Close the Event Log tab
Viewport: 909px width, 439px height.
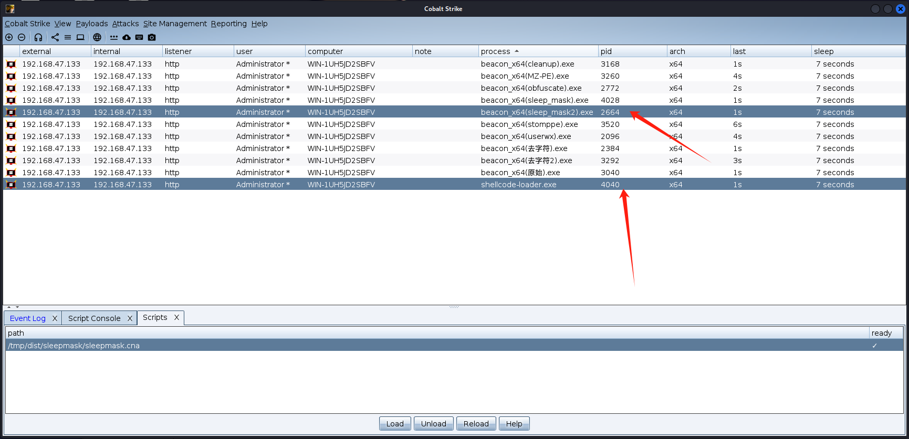(55, 318)
